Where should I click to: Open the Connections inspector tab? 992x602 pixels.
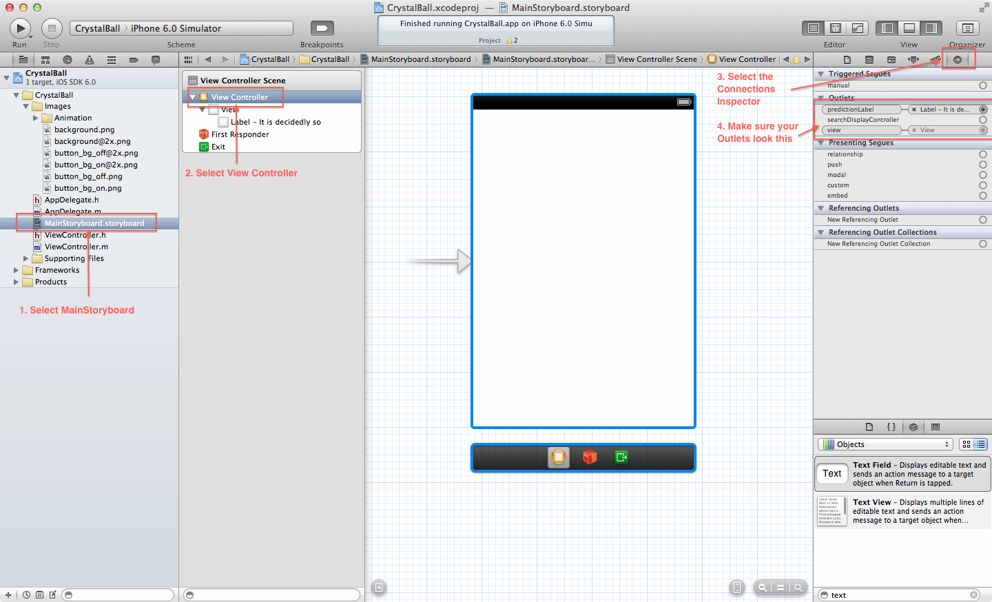(x=957, y=60)
